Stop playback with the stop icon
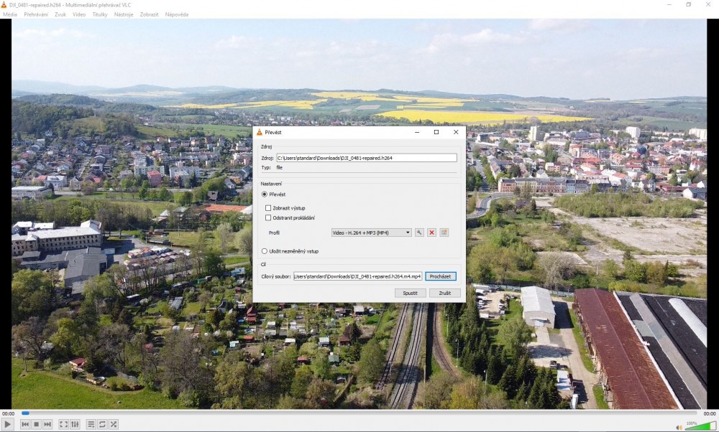 (36, 424)
